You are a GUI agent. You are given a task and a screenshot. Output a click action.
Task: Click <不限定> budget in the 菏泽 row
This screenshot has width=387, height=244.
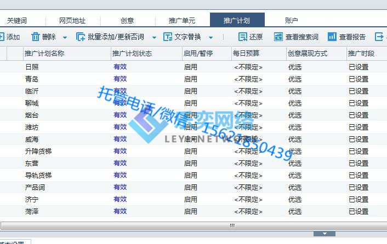(x=248, y=212)
